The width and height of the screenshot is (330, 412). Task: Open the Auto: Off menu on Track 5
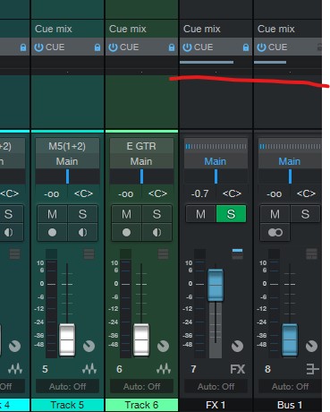pos(67,387)
